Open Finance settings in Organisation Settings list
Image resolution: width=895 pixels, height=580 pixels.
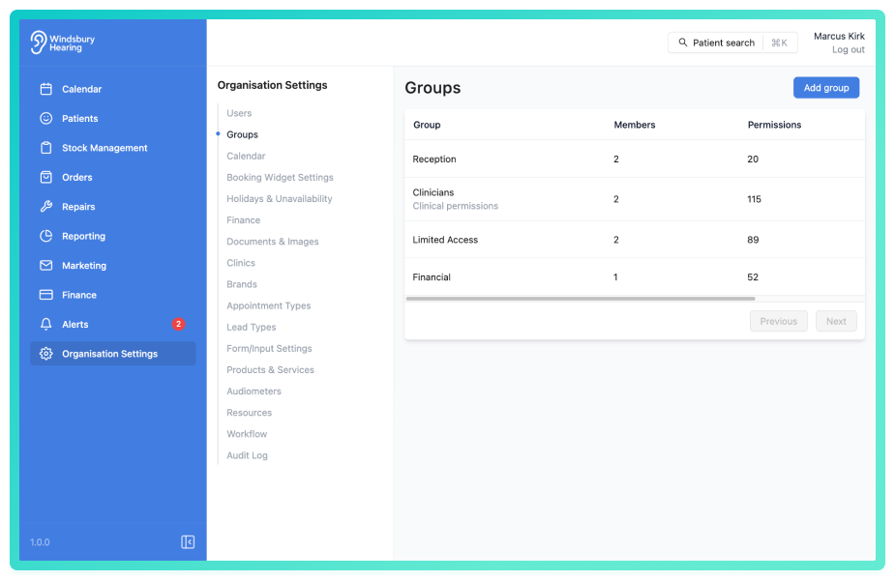coord(243,220)
